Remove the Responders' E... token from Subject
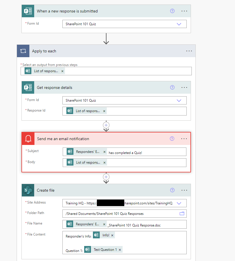This screenshot has height=261, width=235. point(105,152)
